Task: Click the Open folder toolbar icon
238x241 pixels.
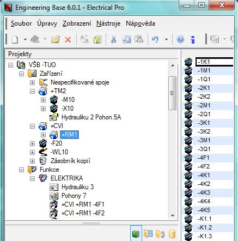Action: [56, 39]
